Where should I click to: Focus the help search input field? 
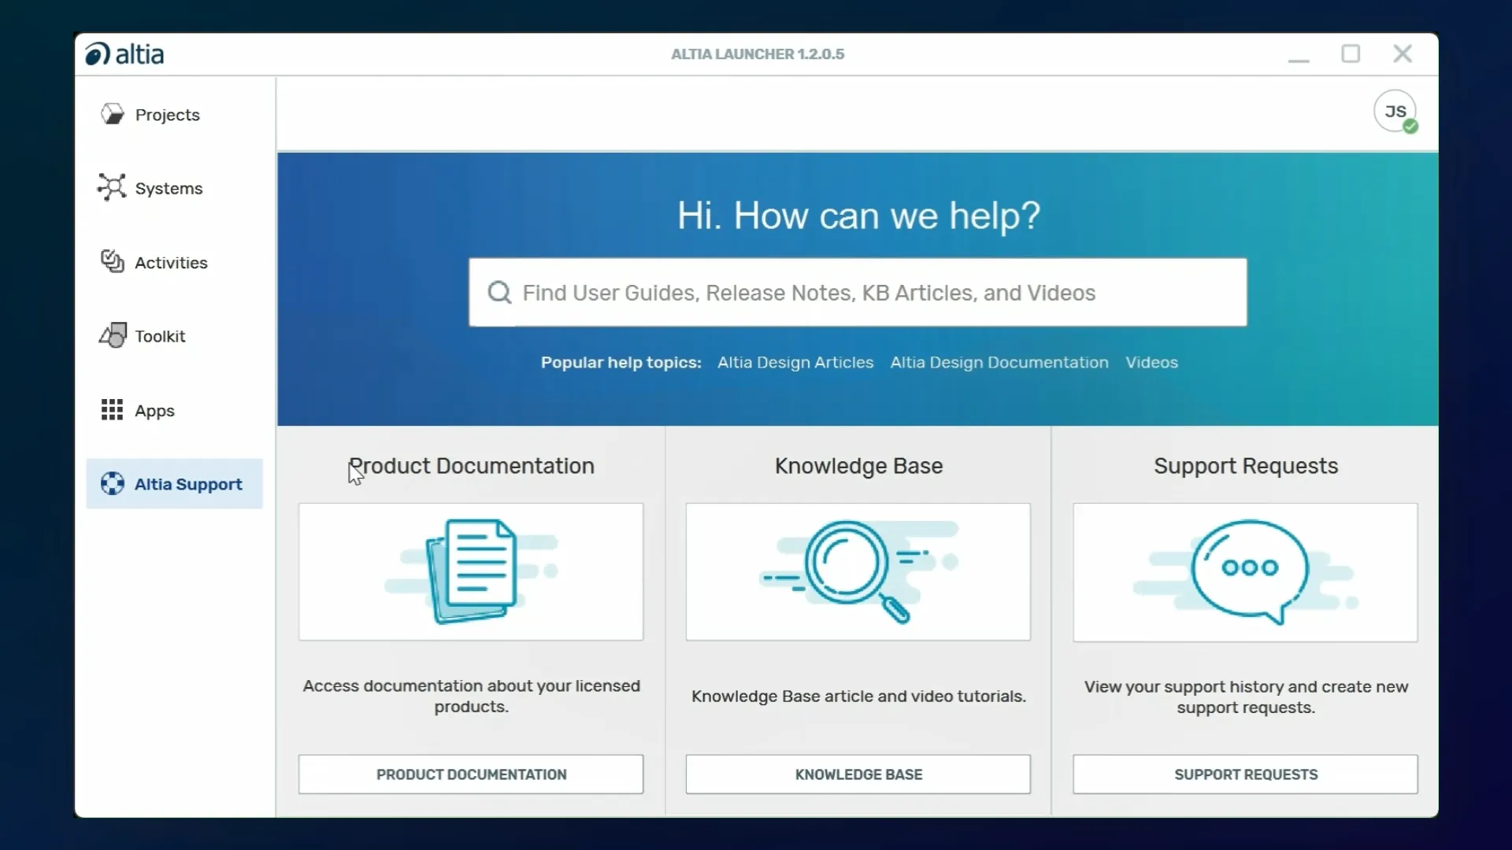point(858,293)
